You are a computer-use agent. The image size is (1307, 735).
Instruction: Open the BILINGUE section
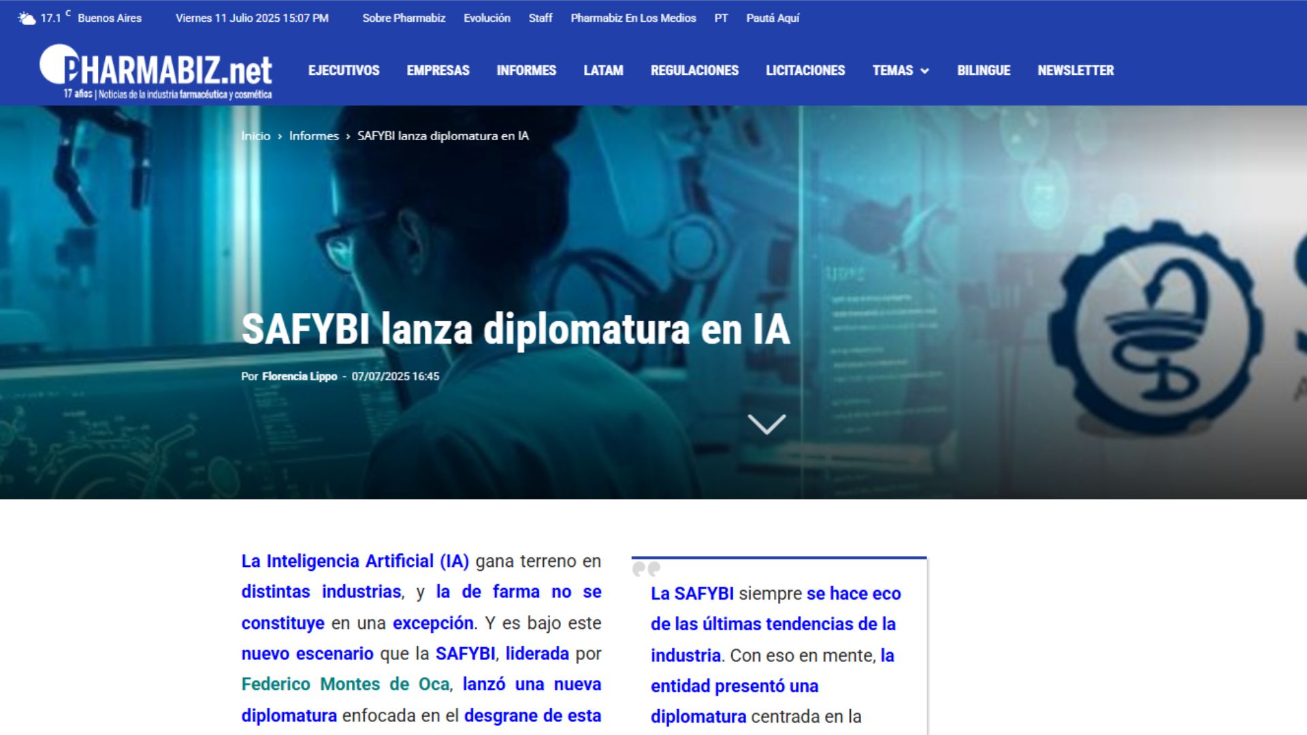pos(984,70)
